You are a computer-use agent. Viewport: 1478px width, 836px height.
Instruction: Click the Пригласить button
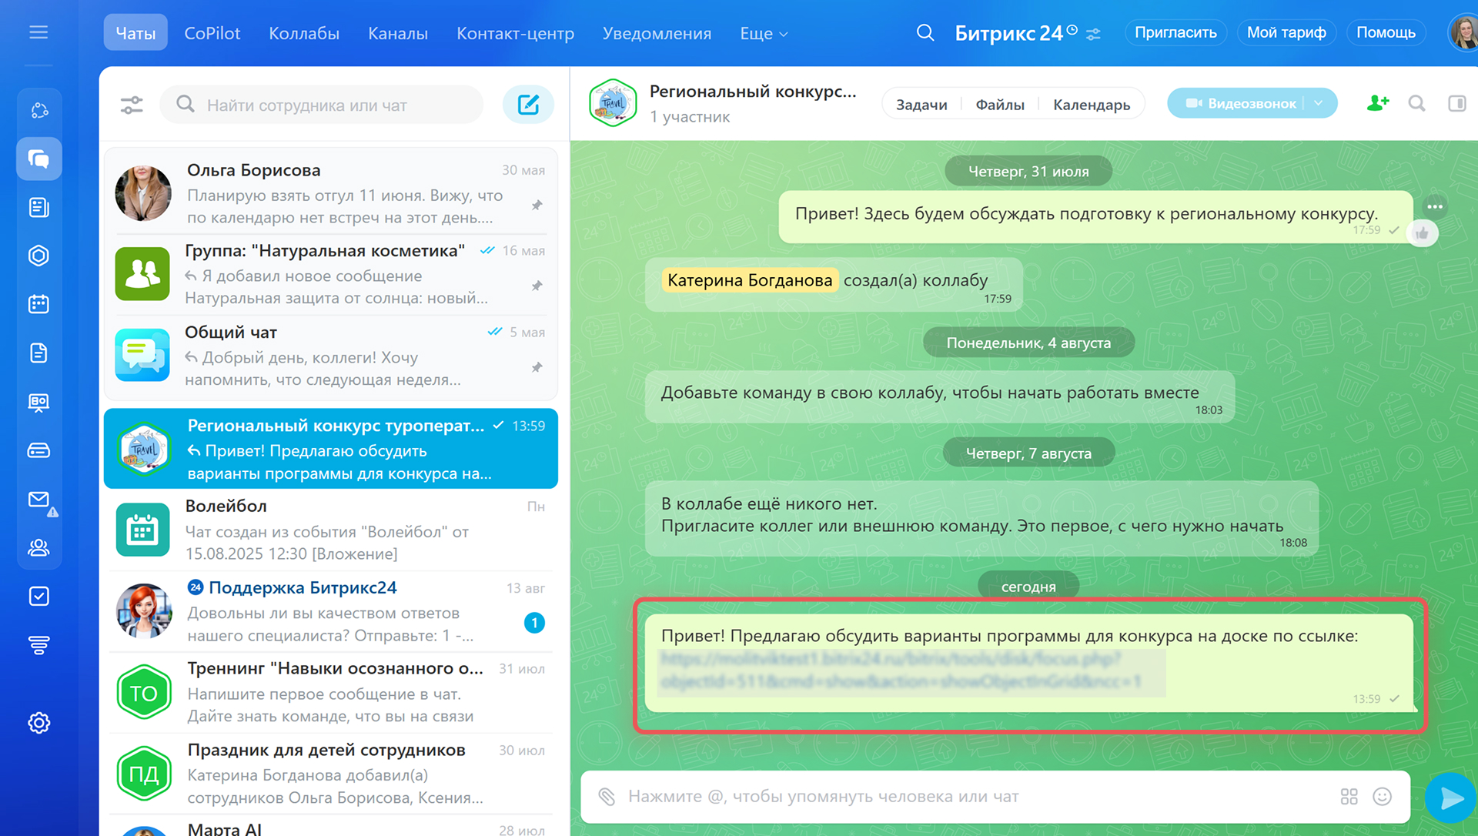1175,32
